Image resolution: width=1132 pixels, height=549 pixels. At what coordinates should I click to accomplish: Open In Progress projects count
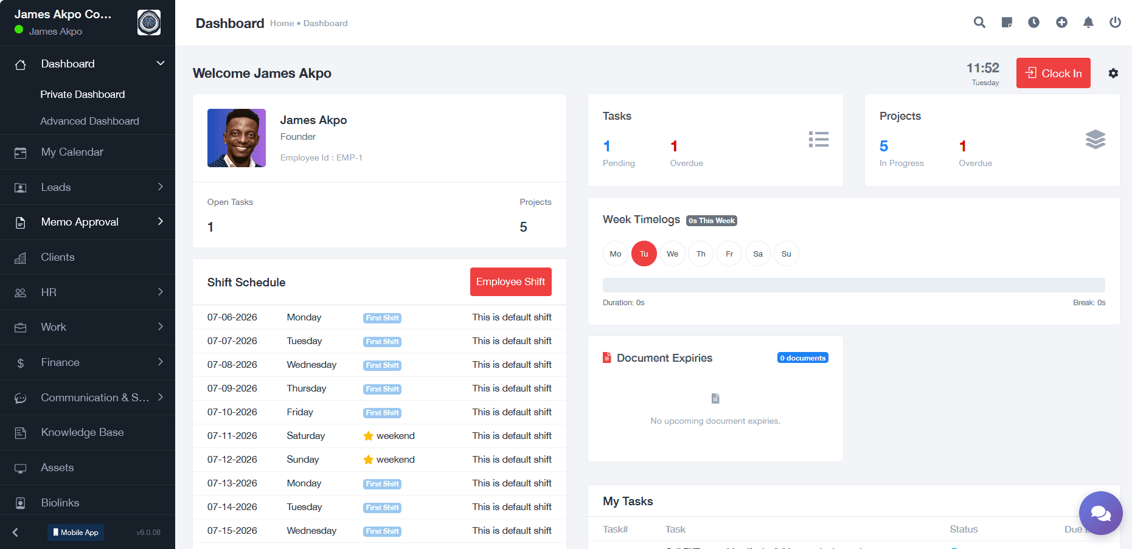pyautogui.click(x=884, y=146)
